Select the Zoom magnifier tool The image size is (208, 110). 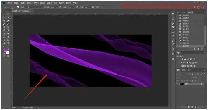coord(8,43)
